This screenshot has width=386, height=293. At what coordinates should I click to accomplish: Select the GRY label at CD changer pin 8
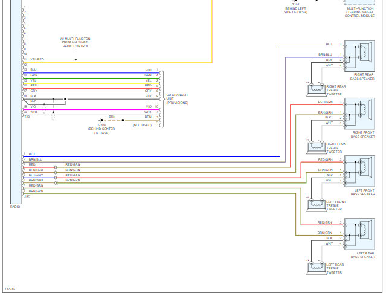(148, 91)
